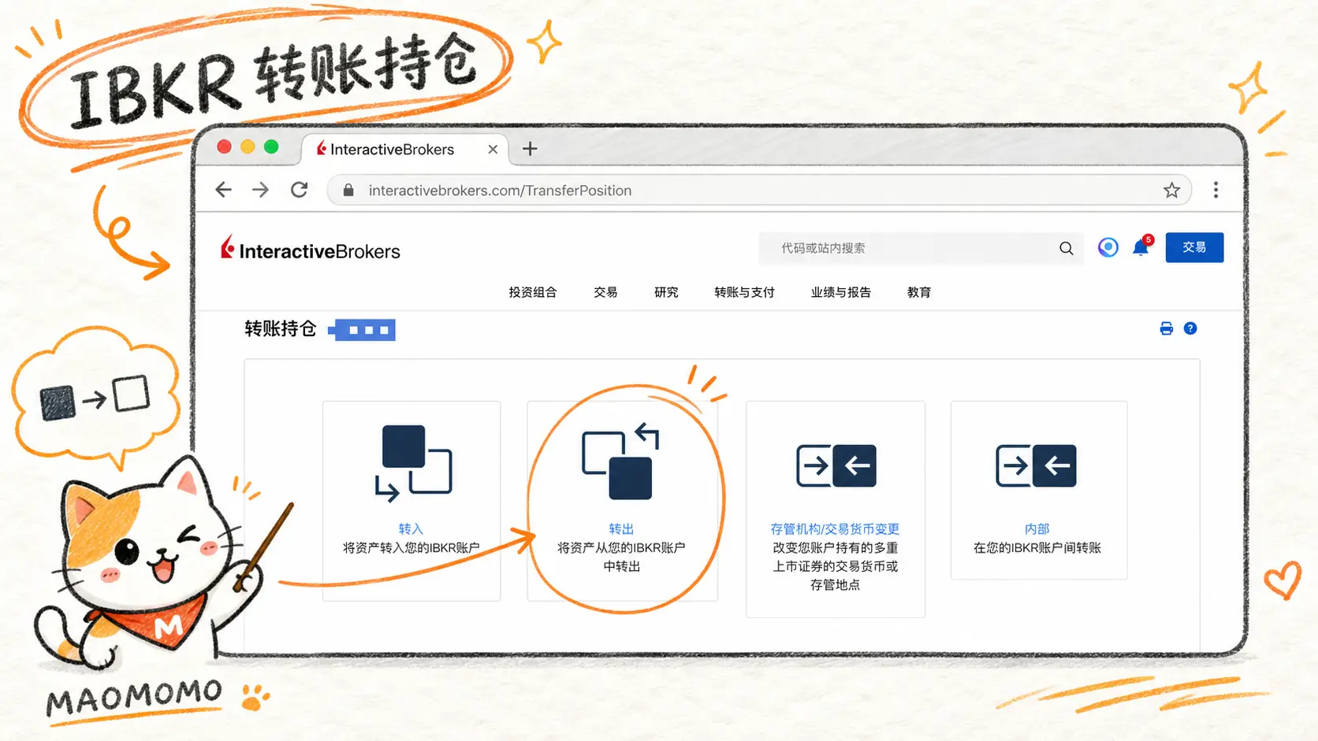Image resolution: width=1318 pixels, height=741 pixels.
Task: Open the 教育 menu
Action: point(919,292)
